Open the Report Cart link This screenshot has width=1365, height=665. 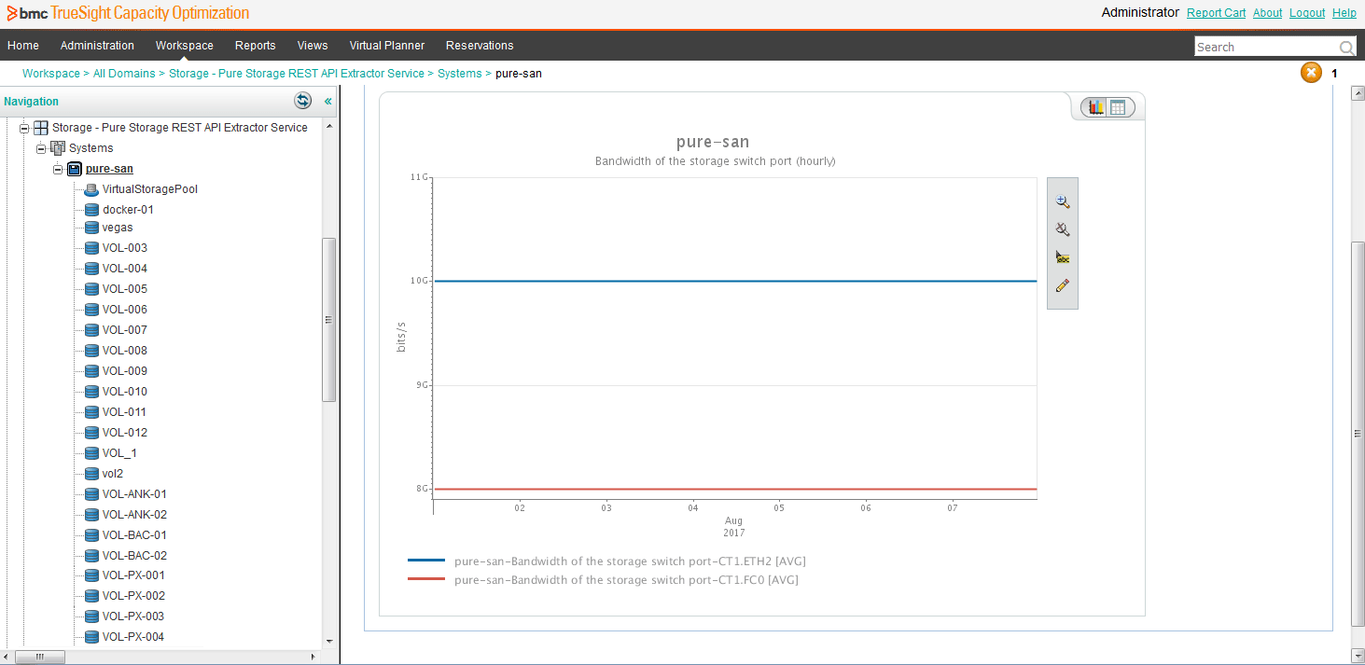tap(1216, 13)
